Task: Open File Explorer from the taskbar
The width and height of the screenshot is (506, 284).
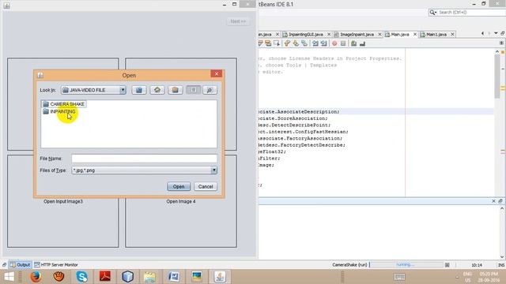Action: point(149,277)
